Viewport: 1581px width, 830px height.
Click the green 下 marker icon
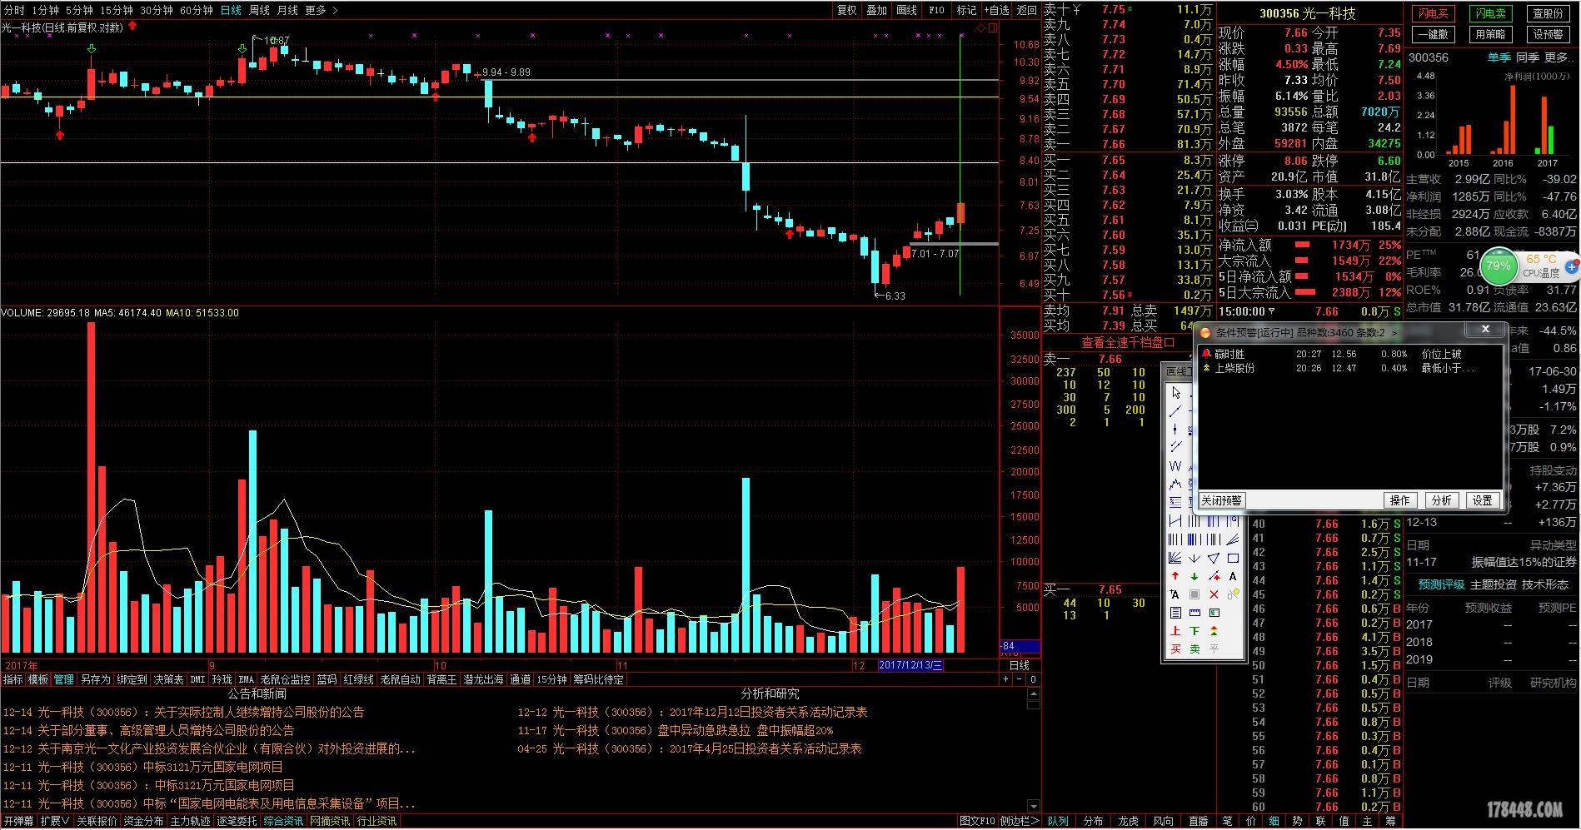coord(1194,631)
